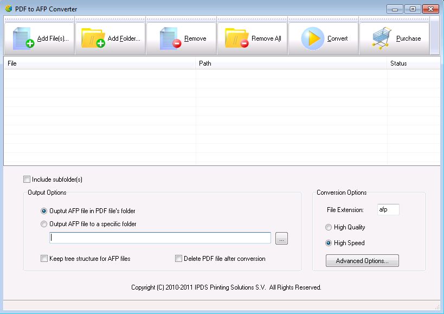
Task: Close the PDF to AFP Converter window
Action: (x=430, y=9)
